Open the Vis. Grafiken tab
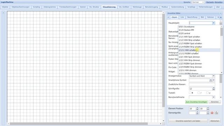 (124, 7)
